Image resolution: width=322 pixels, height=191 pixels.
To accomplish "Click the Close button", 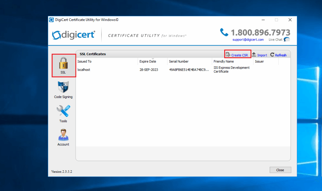I will point(280,170).
